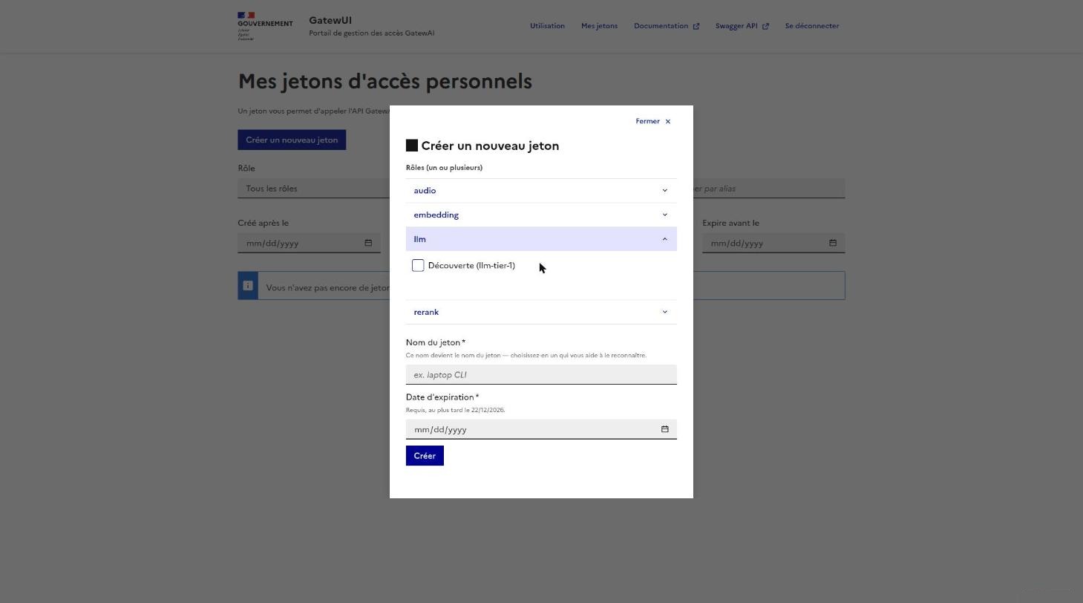Expand the embedding roles section
1083x603 pixels.
541,215
